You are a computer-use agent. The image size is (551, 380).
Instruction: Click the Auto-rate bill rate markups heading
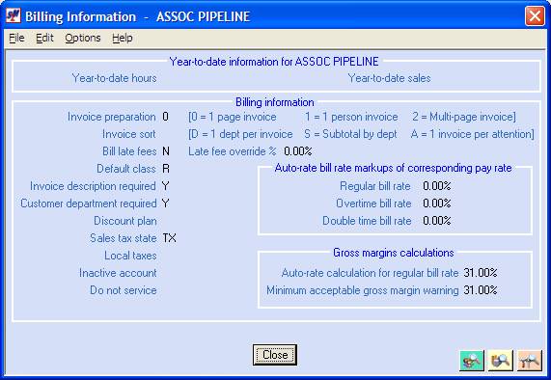(x=393, y=168)
